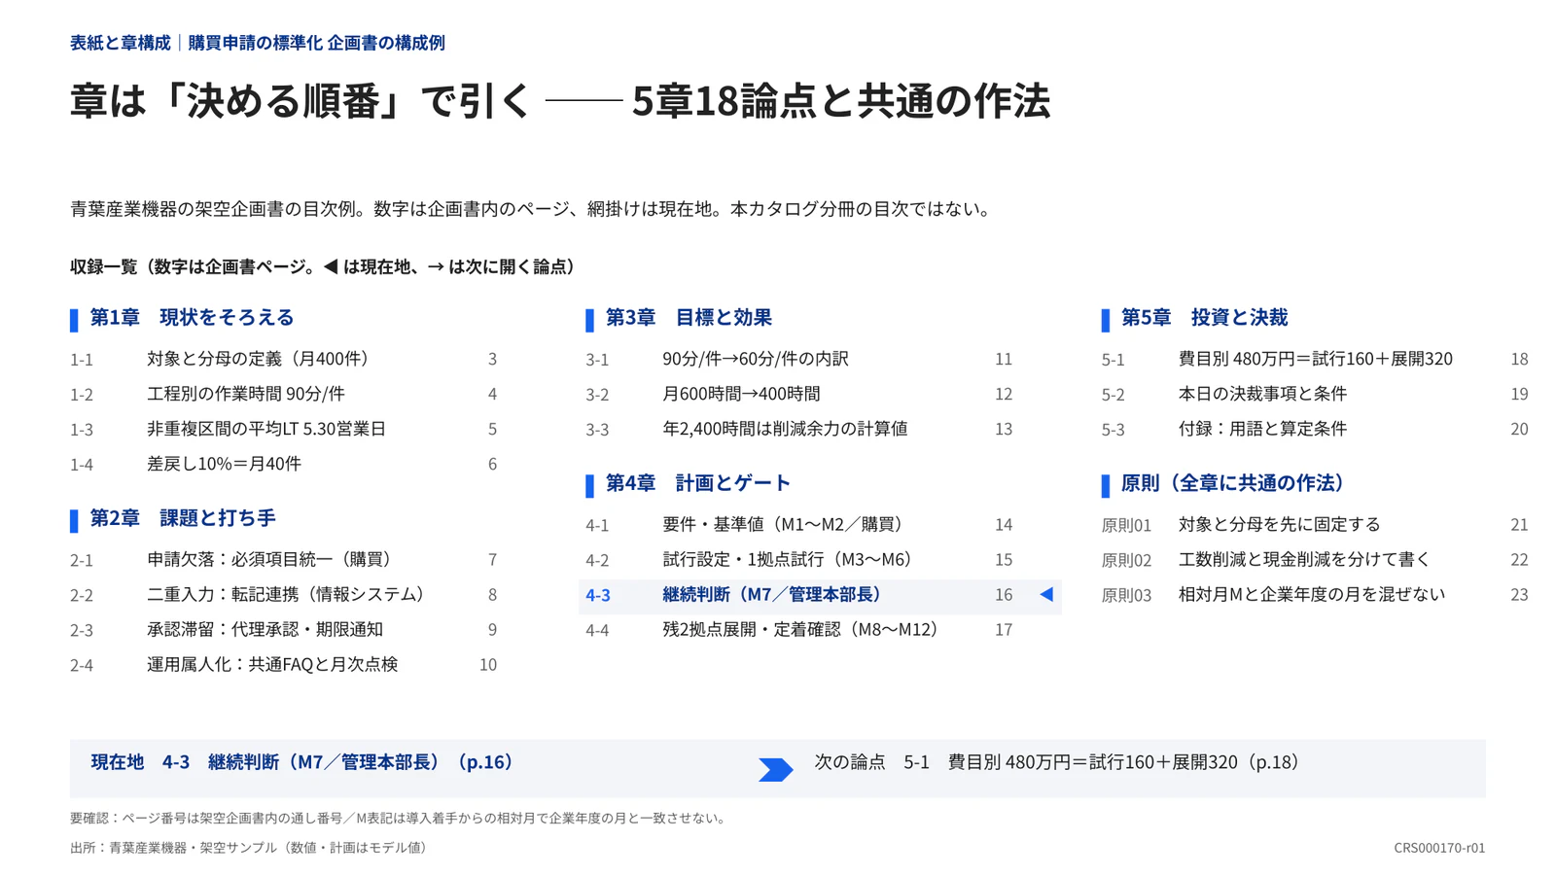1556x875 pixels.
Task: Select row 1-2 工程別の作業時間 90分/件
Action: coord(283,394)
